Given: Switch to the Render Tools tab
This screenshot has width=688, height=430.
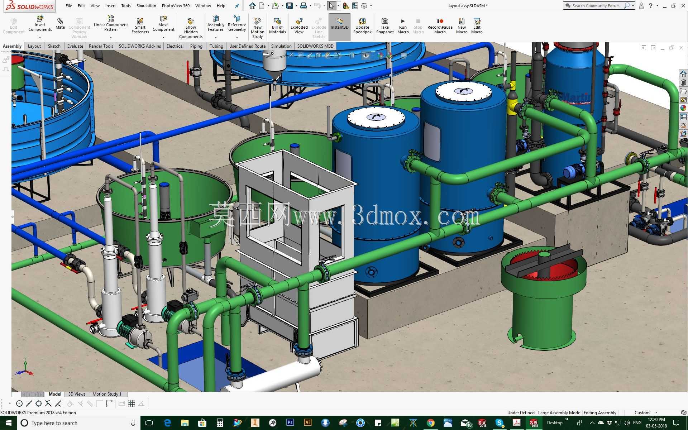Looking at the screenshot, I should click(101, 46).
